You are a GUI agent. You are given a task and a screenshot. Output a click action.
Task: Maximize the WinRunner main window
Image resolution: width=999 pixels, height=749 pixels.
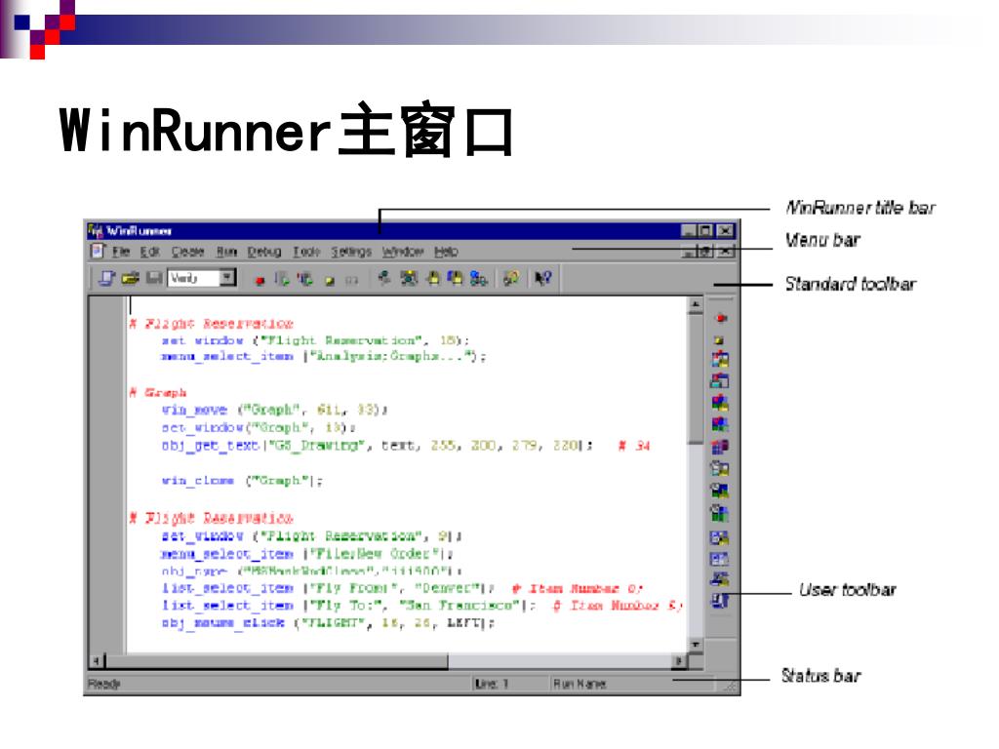pyautogui.click(x=706, y=230)
